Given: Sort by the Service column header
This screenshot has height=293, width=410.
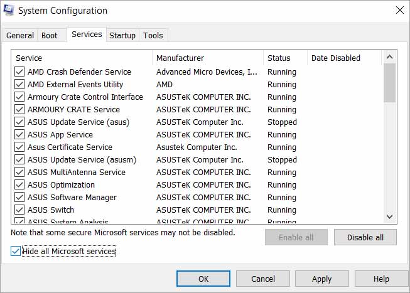Looking at the screenshot, I should click(82, 58).
